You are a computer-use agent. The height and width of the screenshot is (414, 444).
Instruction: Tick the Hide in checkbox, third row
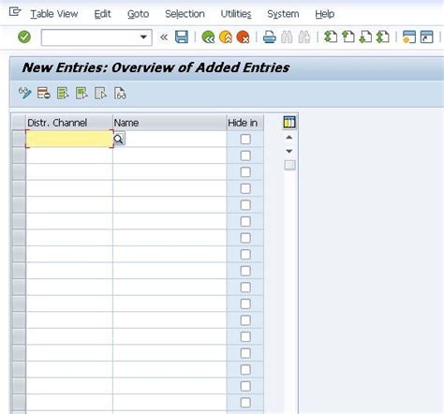(x=245, y=172)
